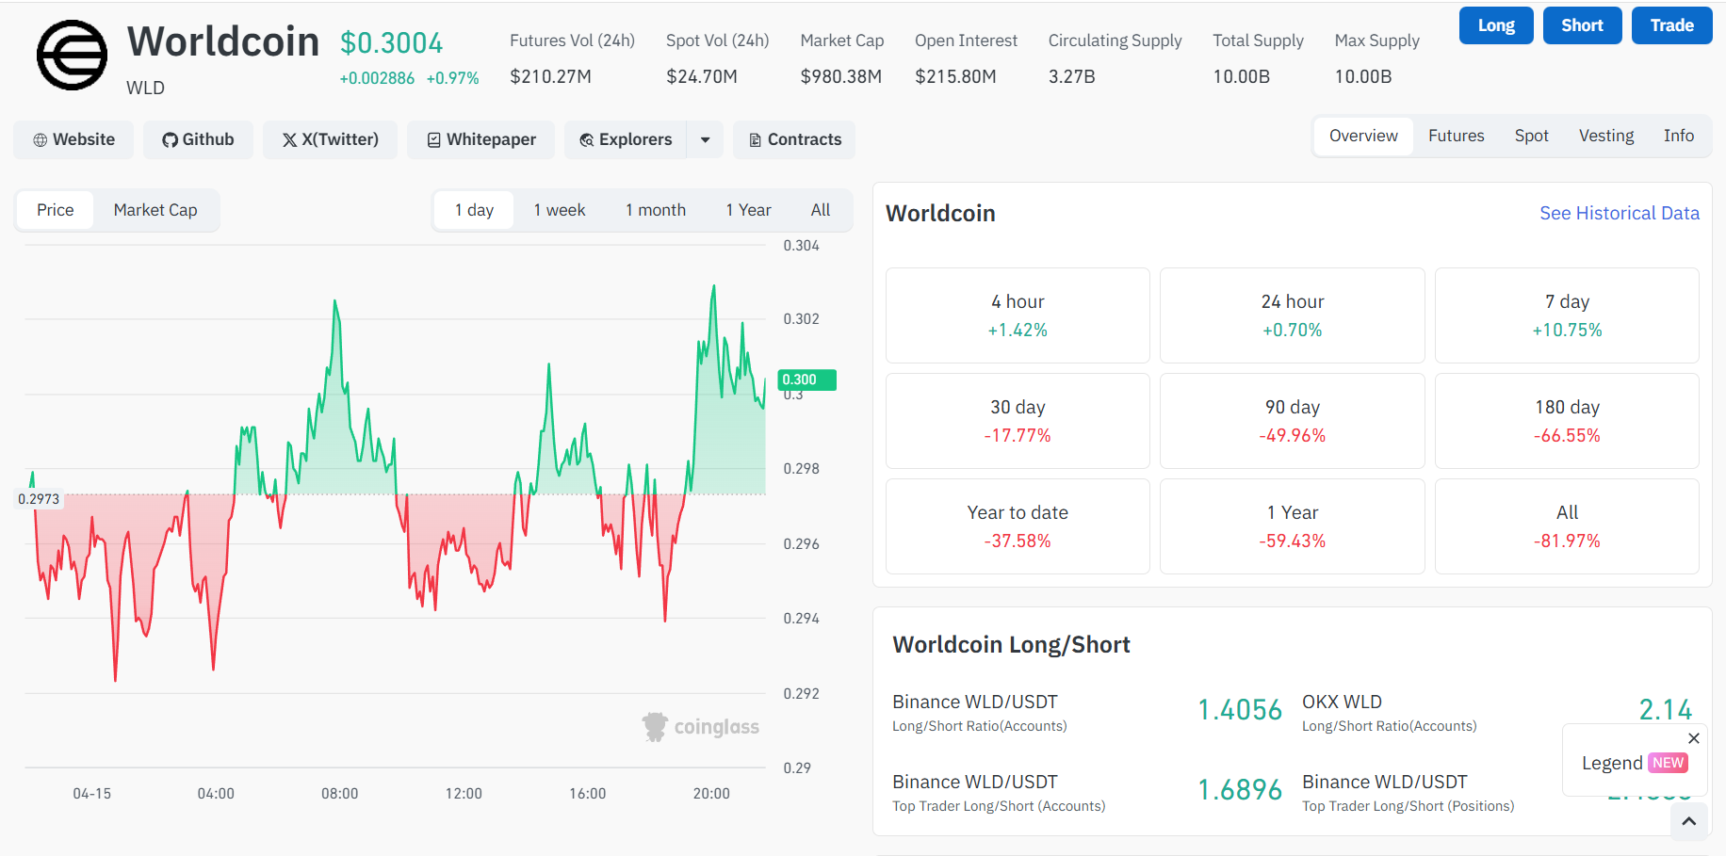Click the Coinglass bear watermark logo
1726x856 pixels.
click(656, 726)
